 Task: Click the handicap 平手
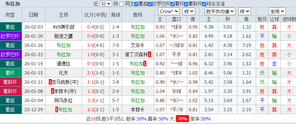click(177, 54)
